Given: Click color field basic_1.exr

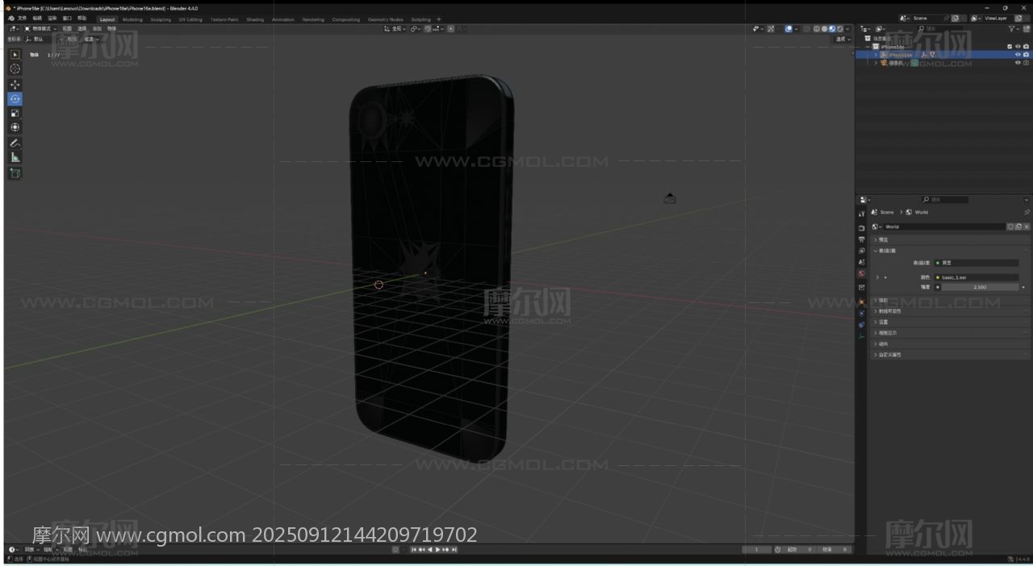Looking at the screenshot, I should pyautogui.click(x=977, y=277).
